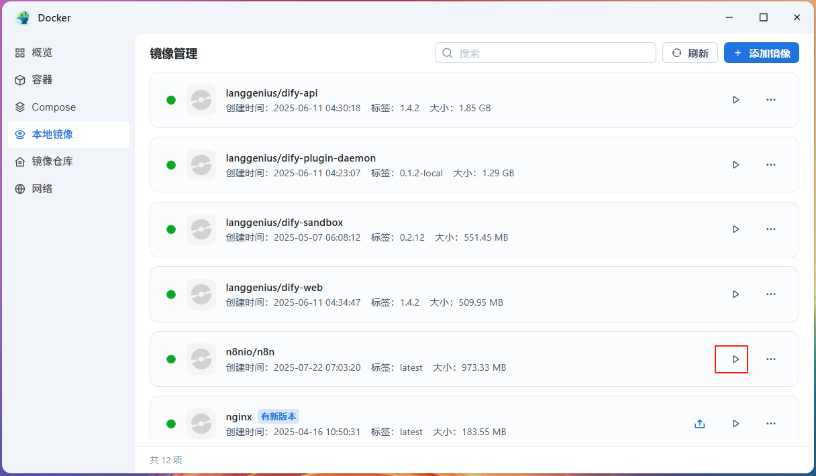Run the nginx image
The height and width of the screenshot is (476, 816).
click(x=735, y=424)
